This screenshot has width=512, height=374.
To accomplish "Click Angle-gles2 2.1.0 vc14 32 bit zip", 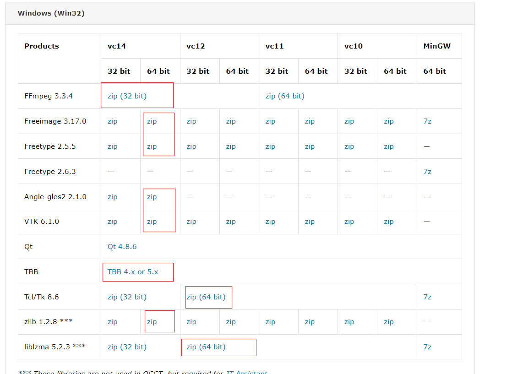I will tap(112, 197).
